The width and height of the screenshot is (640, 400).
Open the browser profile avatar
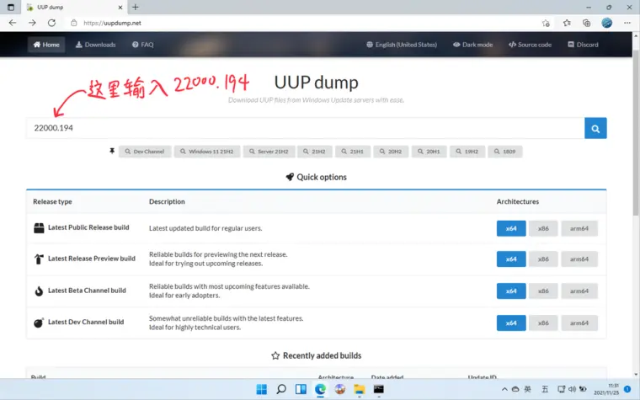[606, 23]
